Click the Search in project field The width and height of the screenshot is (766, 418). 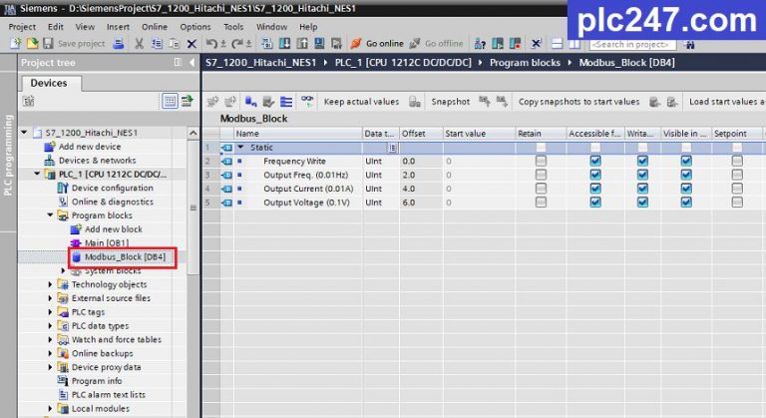632,45
